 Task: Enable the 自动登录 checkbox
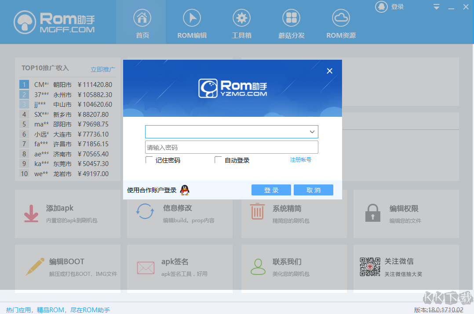point(218,160)
